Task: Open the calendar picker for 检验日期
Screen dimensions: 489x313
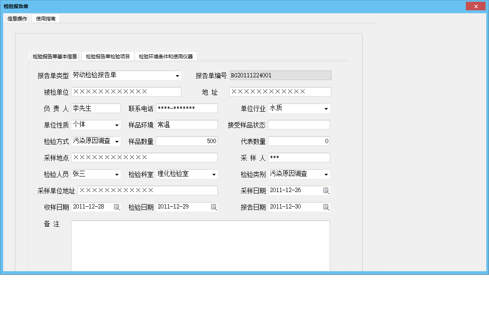Action: click(214, 207)
